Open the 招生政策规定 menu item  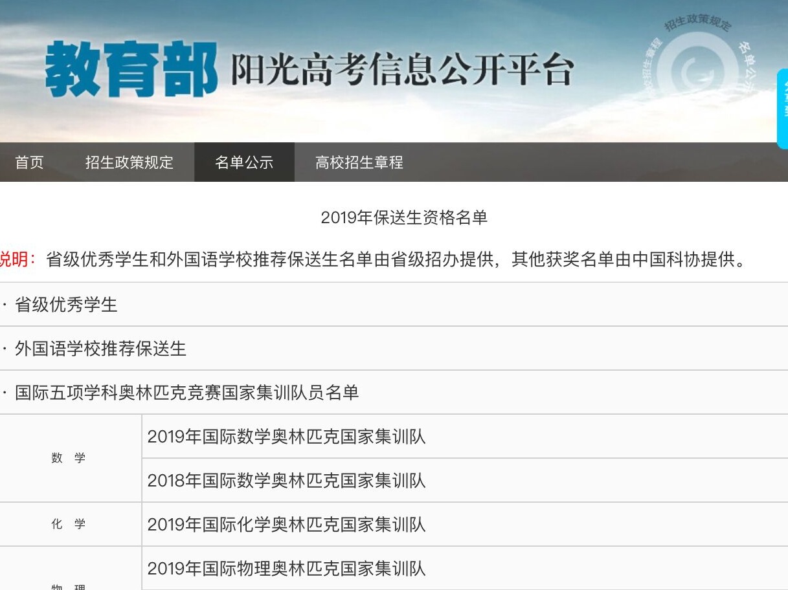click(129, 162)
